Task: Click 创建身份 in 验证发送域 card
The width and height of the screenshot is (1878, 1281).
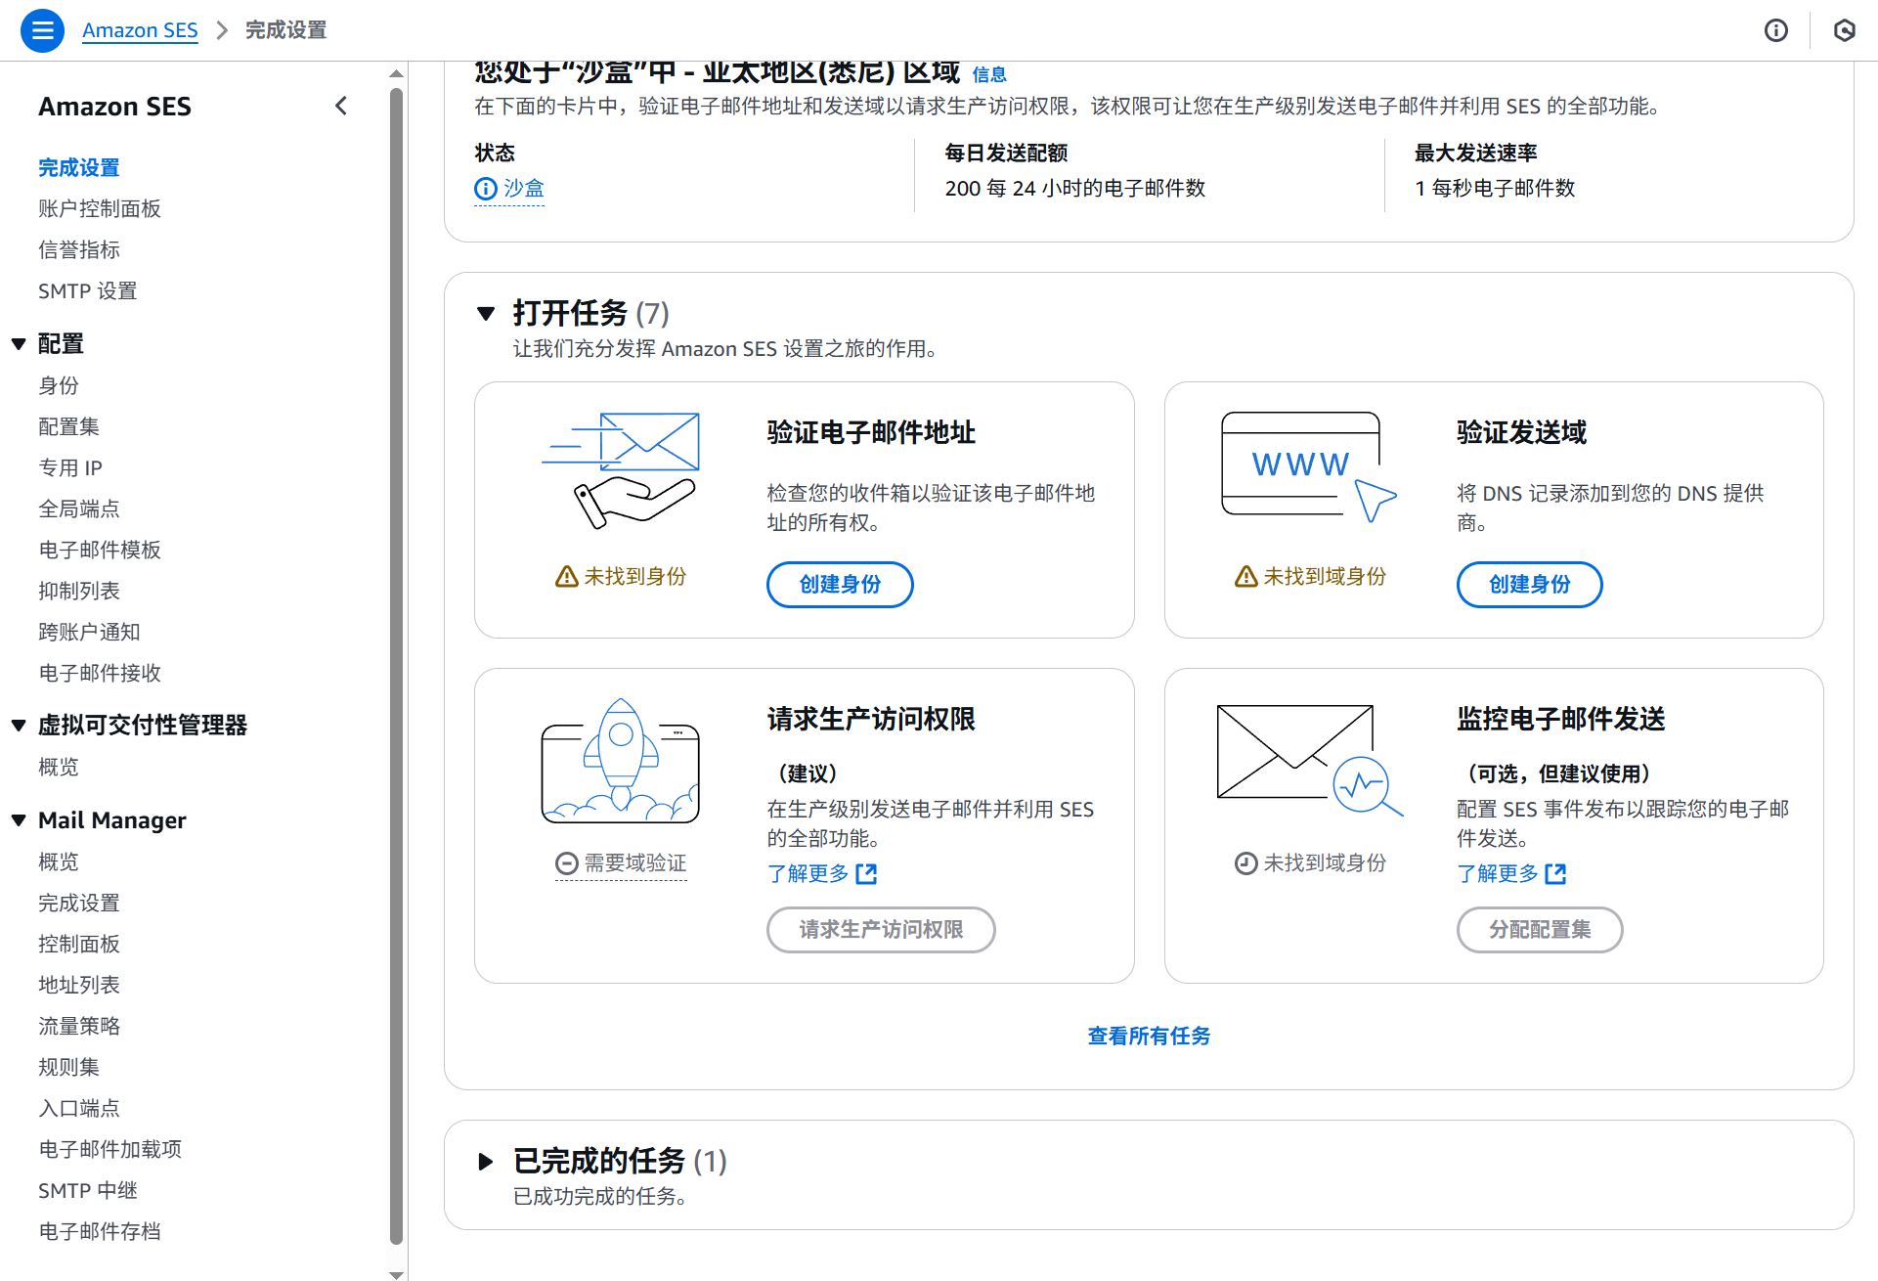Action: tap(1529, 585)
